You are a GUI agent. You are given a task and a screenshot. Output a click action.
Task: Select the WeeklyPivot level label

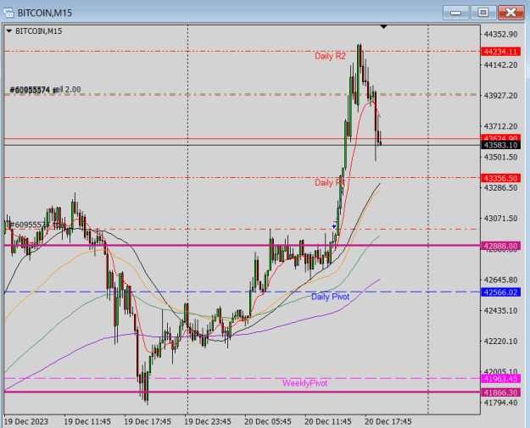tap(305, 383)
